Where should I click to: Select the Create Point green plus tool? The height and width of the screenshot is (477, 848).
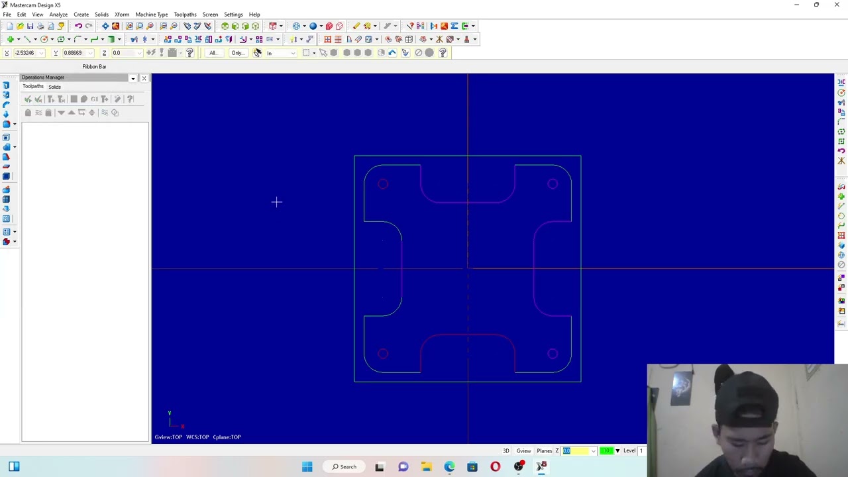(11, 39)
